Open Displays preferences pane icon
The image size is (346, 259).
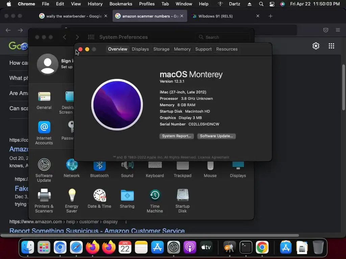point(238,169)
